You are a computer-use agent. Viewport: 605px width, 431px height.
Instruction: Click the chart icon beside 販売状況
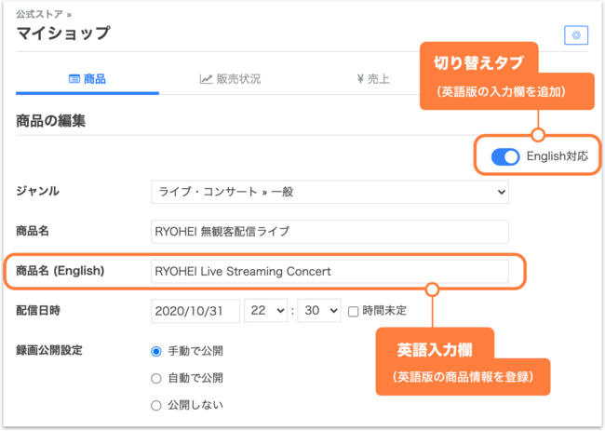click(206, 79)
